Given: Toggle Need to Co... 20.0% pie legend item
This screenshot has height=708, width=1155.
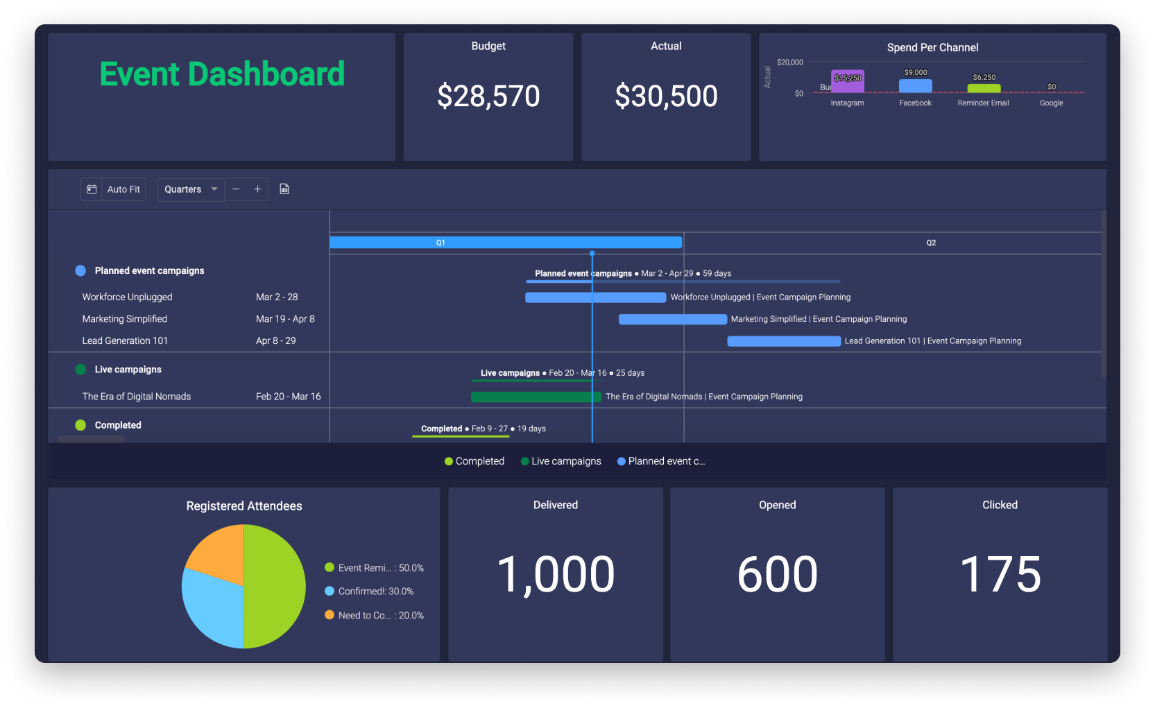Looking at the screenshot, I should (374, 615).
